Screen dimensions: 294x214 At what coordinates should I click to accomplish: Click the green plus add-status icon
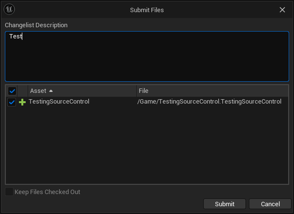pyautogui.click(x=22, y=102)
